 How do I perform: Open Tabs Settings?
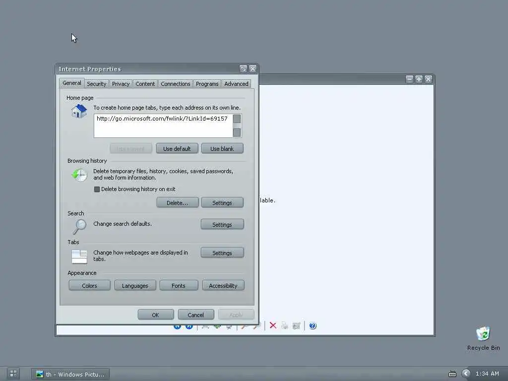click(222, 253)
